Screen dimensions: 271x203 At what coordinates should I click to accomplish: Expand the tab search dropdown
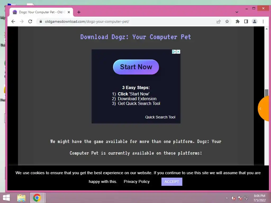[x=237, y=12]
